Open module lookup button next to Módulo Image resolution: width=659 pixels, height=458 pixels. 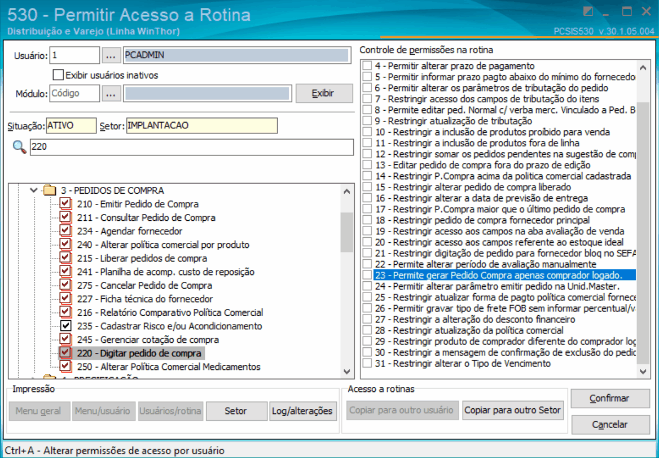111,93
